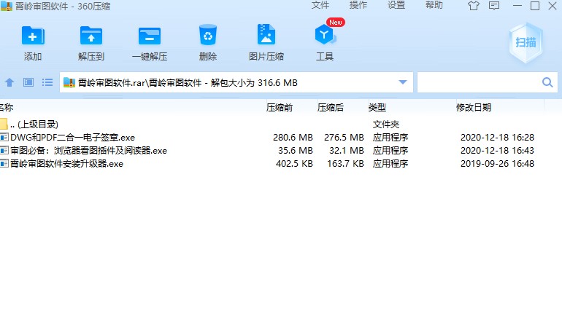Viewport: 562px width, 327px height.
Task: Click the 280.6 MB size value
Action: 293,138
